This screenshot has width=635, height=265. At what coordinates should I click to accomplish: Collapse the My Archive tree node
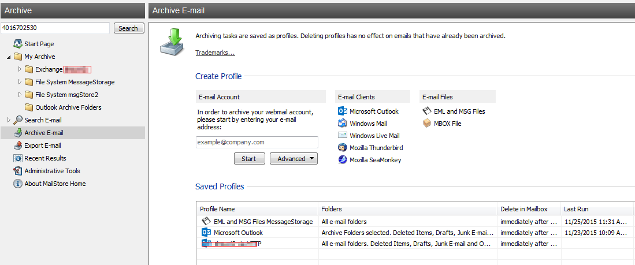pyautogui.click(x=9, y=57)
